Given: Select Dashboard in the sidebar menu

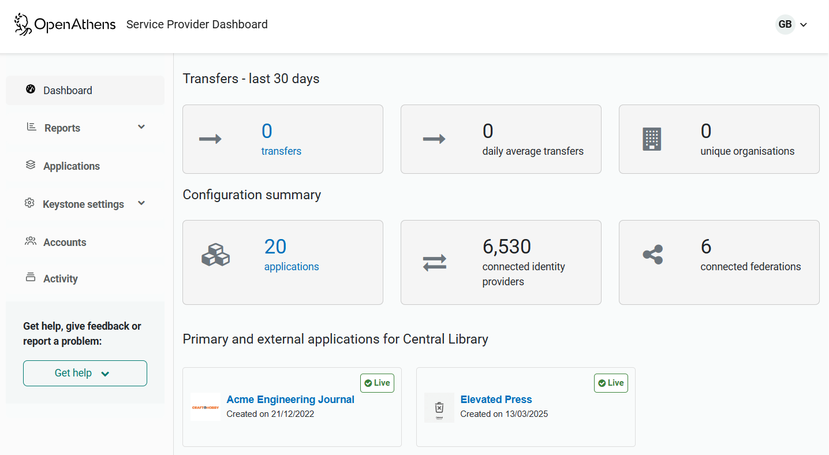Looking at the screenshot, I should coord(68,90).
